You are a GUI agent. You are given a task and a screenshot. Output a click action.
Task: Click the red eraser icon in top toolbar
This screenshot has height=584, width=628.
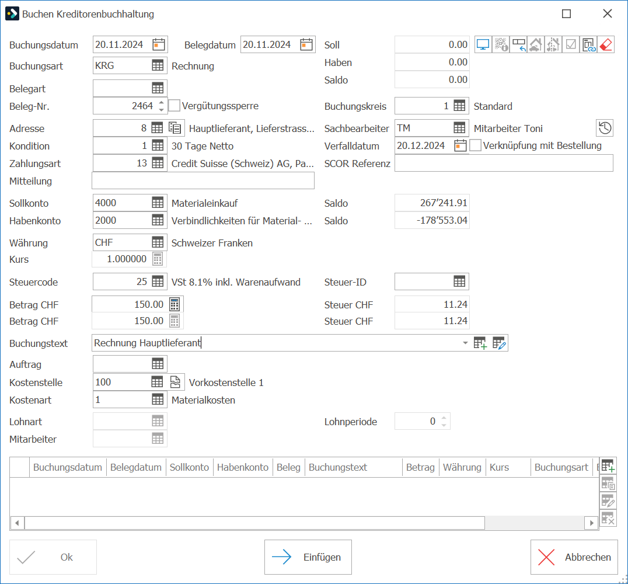pos(606,44)
